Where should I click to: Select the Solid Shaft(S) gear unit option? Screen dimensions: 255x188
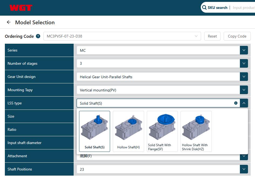click(94, 131)
